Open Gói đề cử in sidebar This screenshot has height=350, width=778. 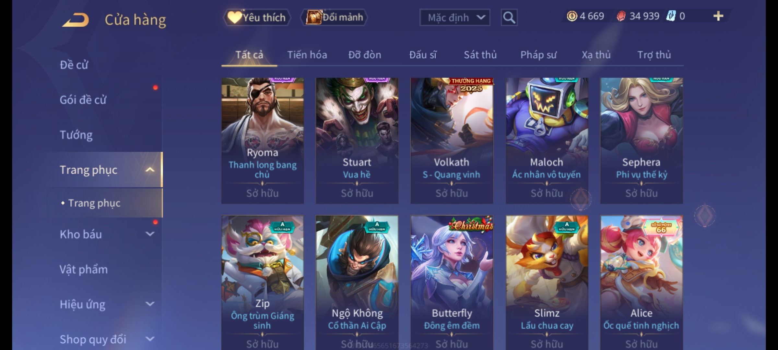pyautogui.click(x=83, y=100)
